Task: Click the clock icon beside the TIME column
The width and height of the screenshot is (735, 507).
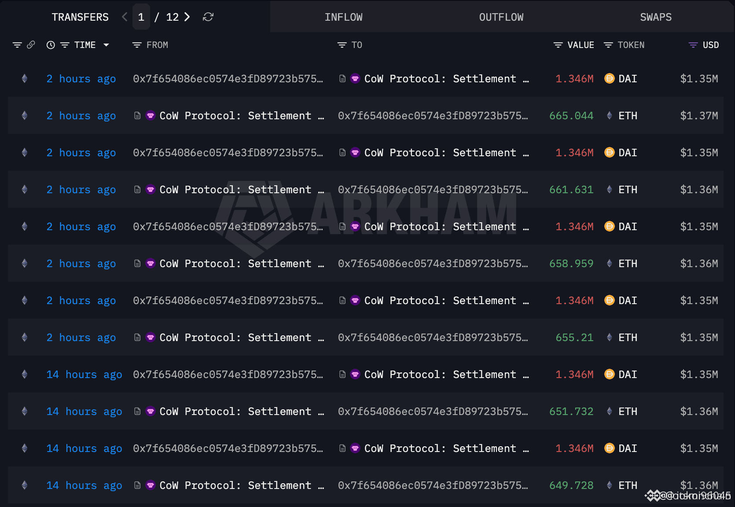Action: pyautogui.click(x=51, y=45)
